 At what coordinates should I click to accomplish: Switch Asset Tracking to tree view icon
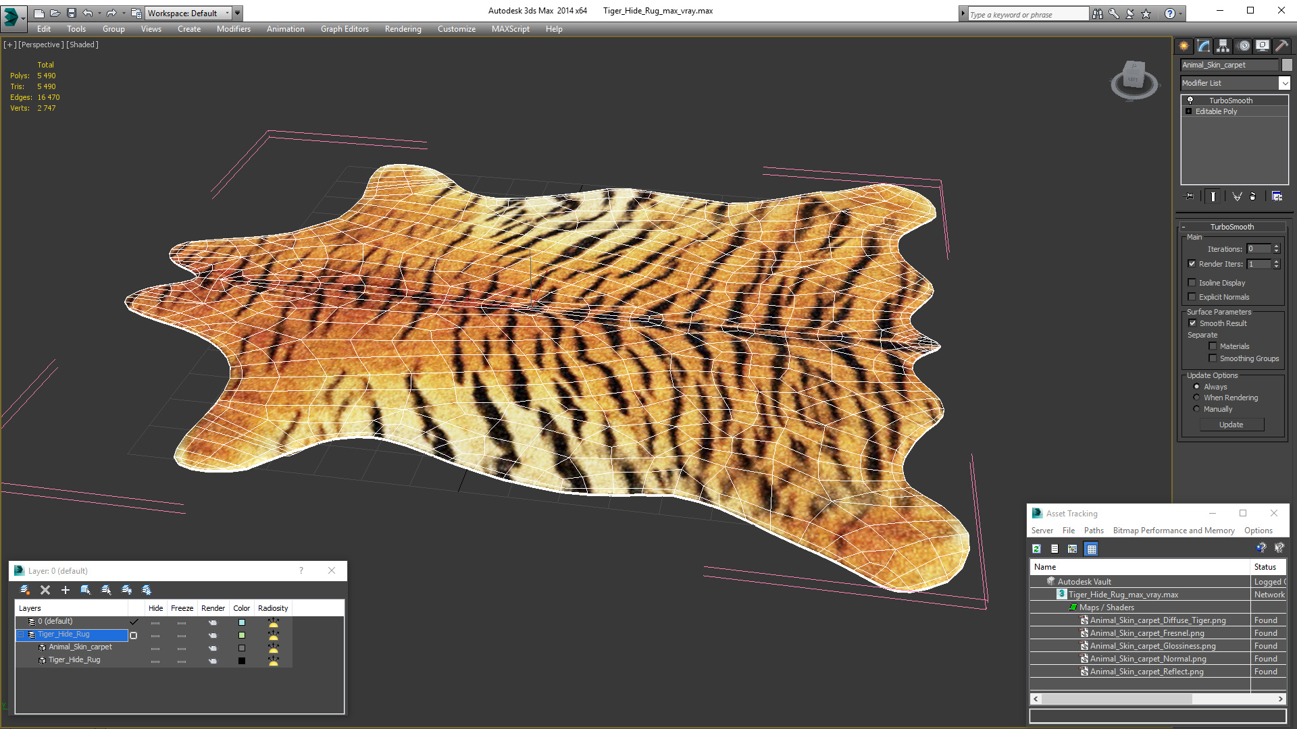[1073, 549]
